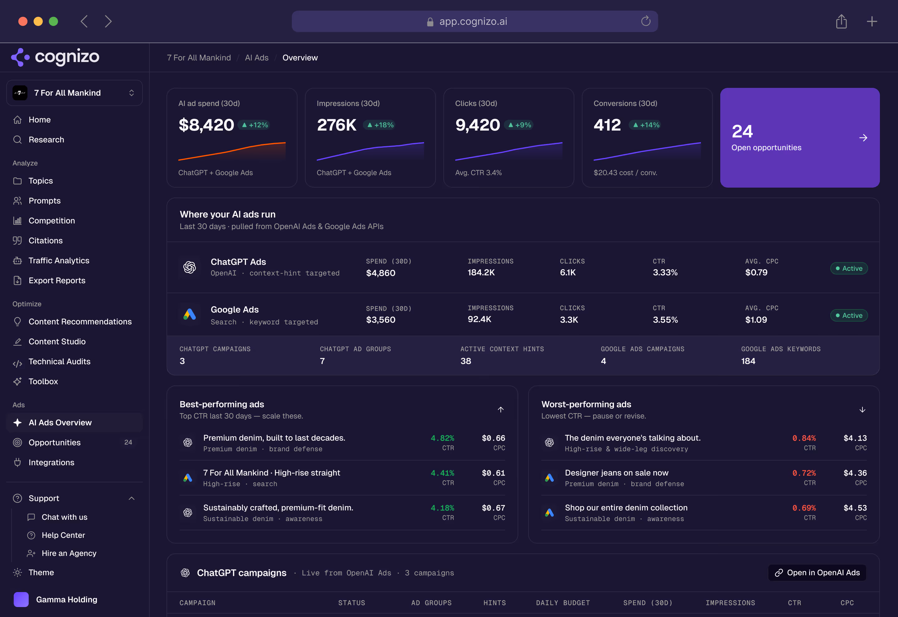The height and width of the screenshot is (617, 898).
Task: Select 'Shop our entire denim collection' ad
Action: pos(704,513)
